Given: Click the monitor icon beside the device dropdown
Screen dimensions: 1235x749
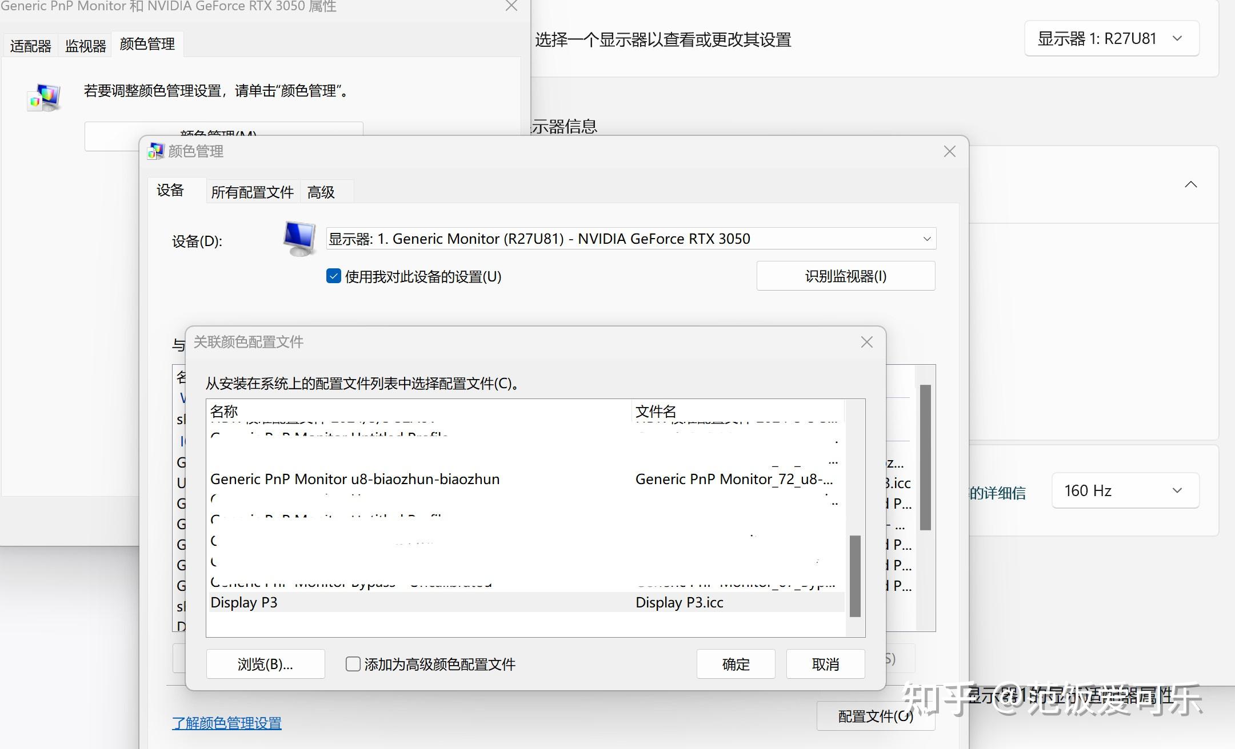Looking at the screenshot, I should 299,239.
